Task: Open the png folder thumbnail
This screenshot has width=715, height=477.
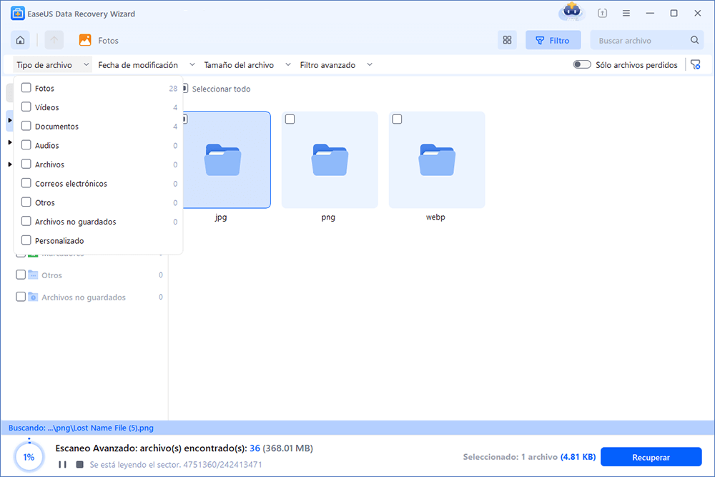Action: (330, 160)
